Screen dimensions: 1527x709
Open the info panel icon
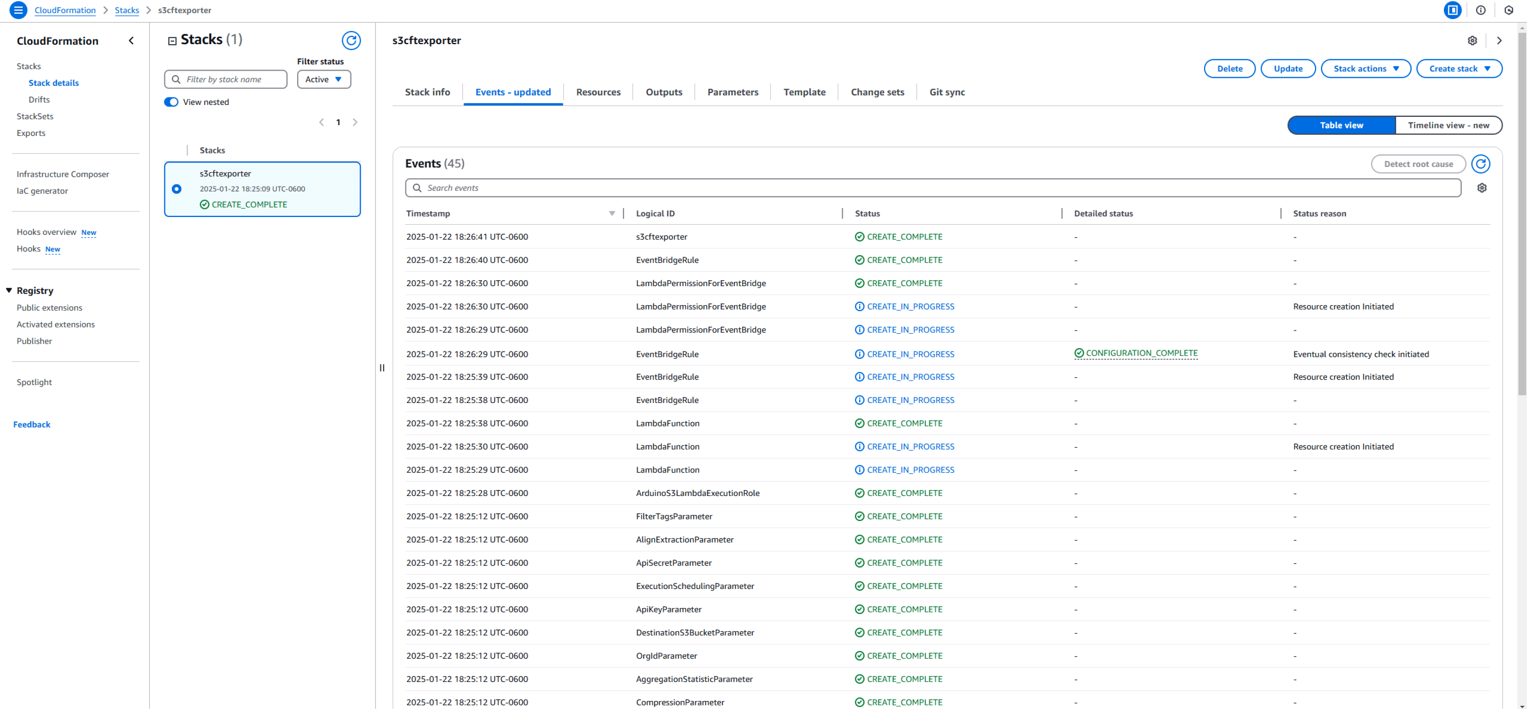[1480, 10]
